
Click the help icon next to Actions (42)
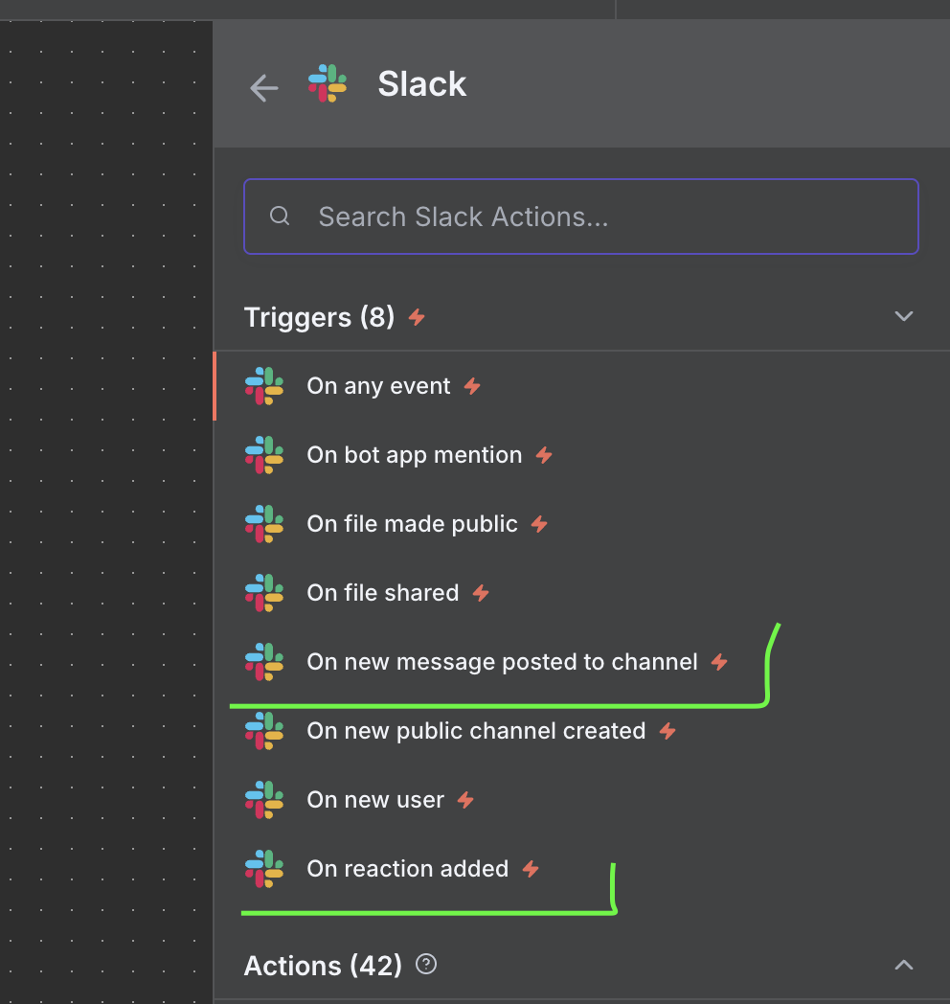tap(426, 964)
